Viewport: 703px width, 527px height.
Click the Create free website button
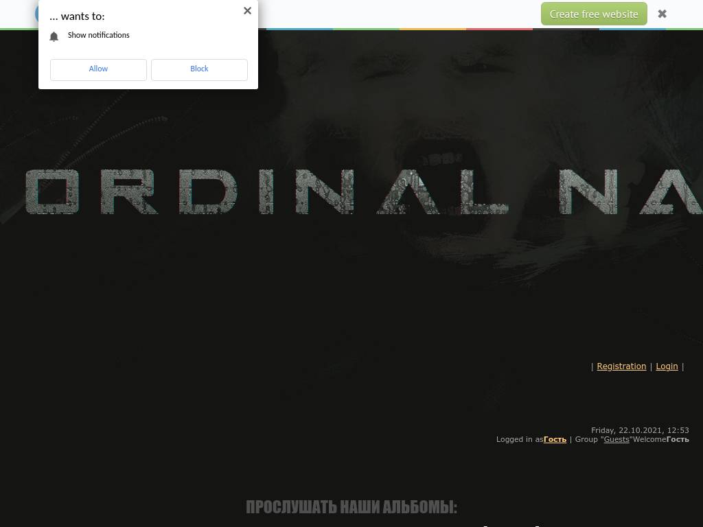593,14
